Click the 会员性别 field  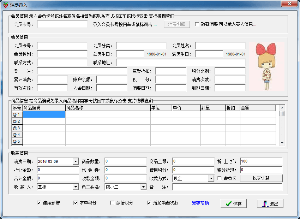coord(62,54)
